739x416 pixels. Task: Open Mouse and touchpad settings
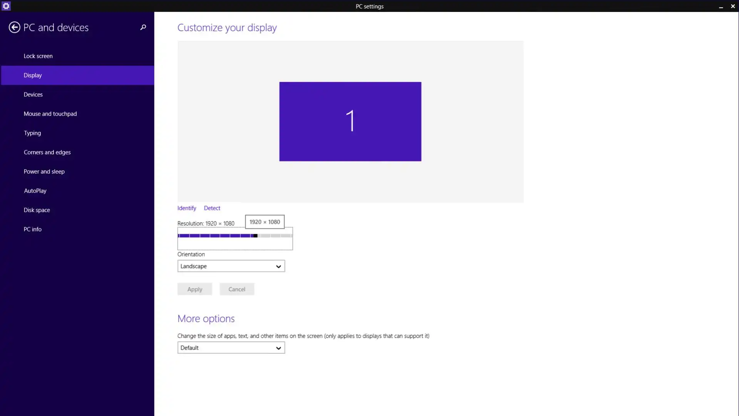tap(50, 114)
